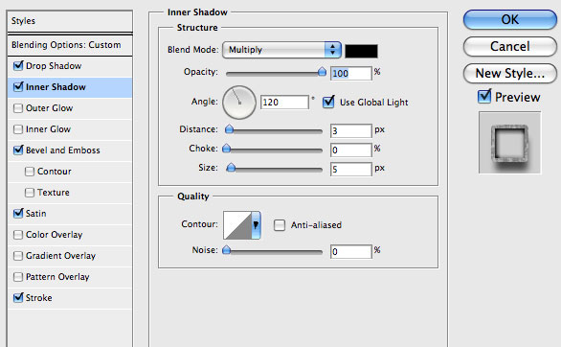Select the Outer Glow style label
Image resolution: width=561 pixels, height=347 pixels.
tap(50, 108)
